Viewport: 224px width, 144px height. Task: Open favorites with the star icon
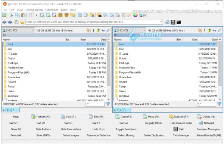pyautogui.click(x=22, y=22)
